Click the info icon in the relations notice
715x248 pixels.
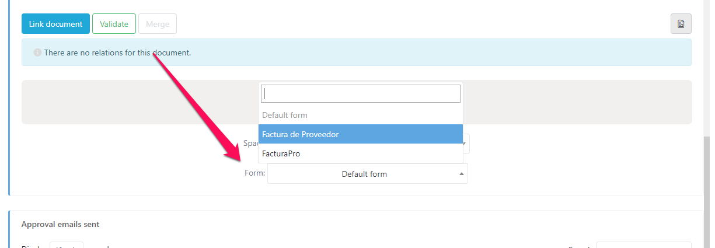coord(37,53)
